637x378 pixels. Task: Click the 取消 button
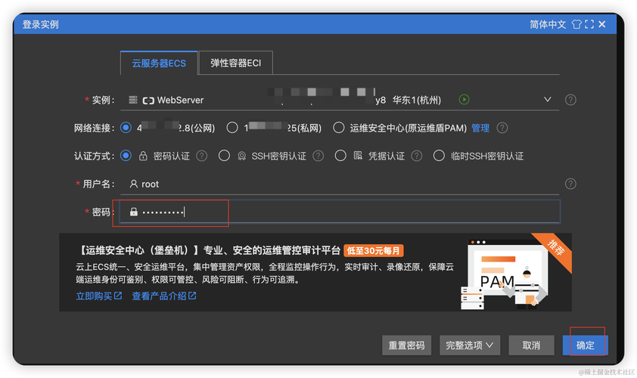click(531, 345)
